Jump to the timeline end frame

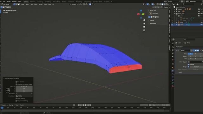click(x=90, y=105)
